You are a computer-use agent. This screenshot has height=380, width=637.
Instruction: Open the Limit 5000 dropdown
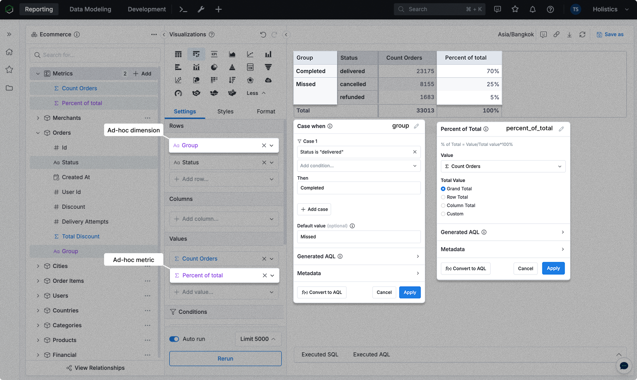[x=258, y=339]
